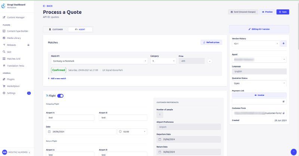Copy the Customer Form link
The width and height of the screenshot is (299, 156).
click(x=283, y=113)
